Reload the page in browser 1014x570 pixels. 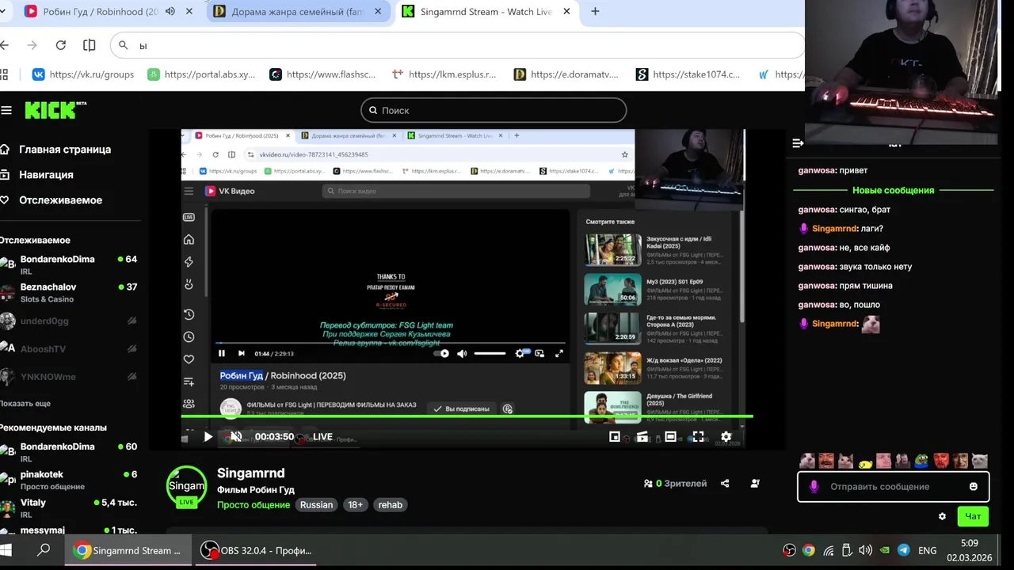pos(60,45)
